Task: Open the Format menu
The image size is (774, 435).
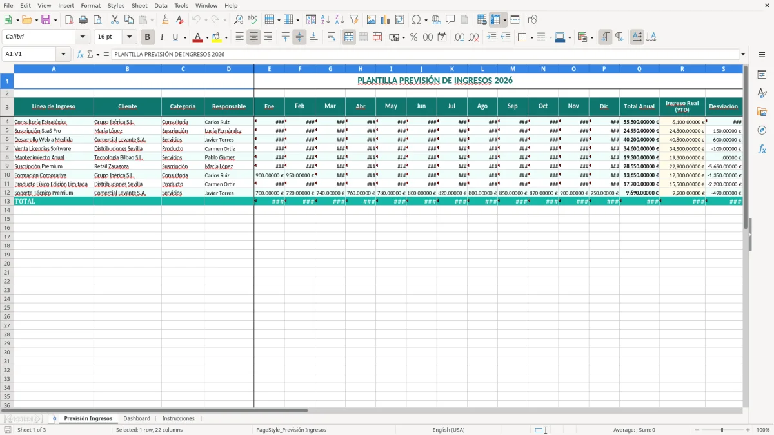Action: (90, 5)
